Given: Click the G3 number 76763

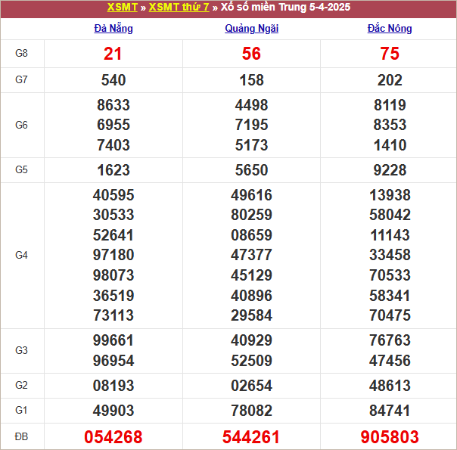Looking at the screenshot, I should [x=390, y=340].
